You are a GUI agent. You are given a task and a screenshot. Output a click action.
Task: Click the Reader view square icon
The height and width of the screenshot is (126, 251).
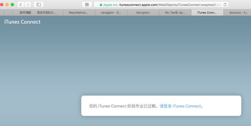point(87,5)
